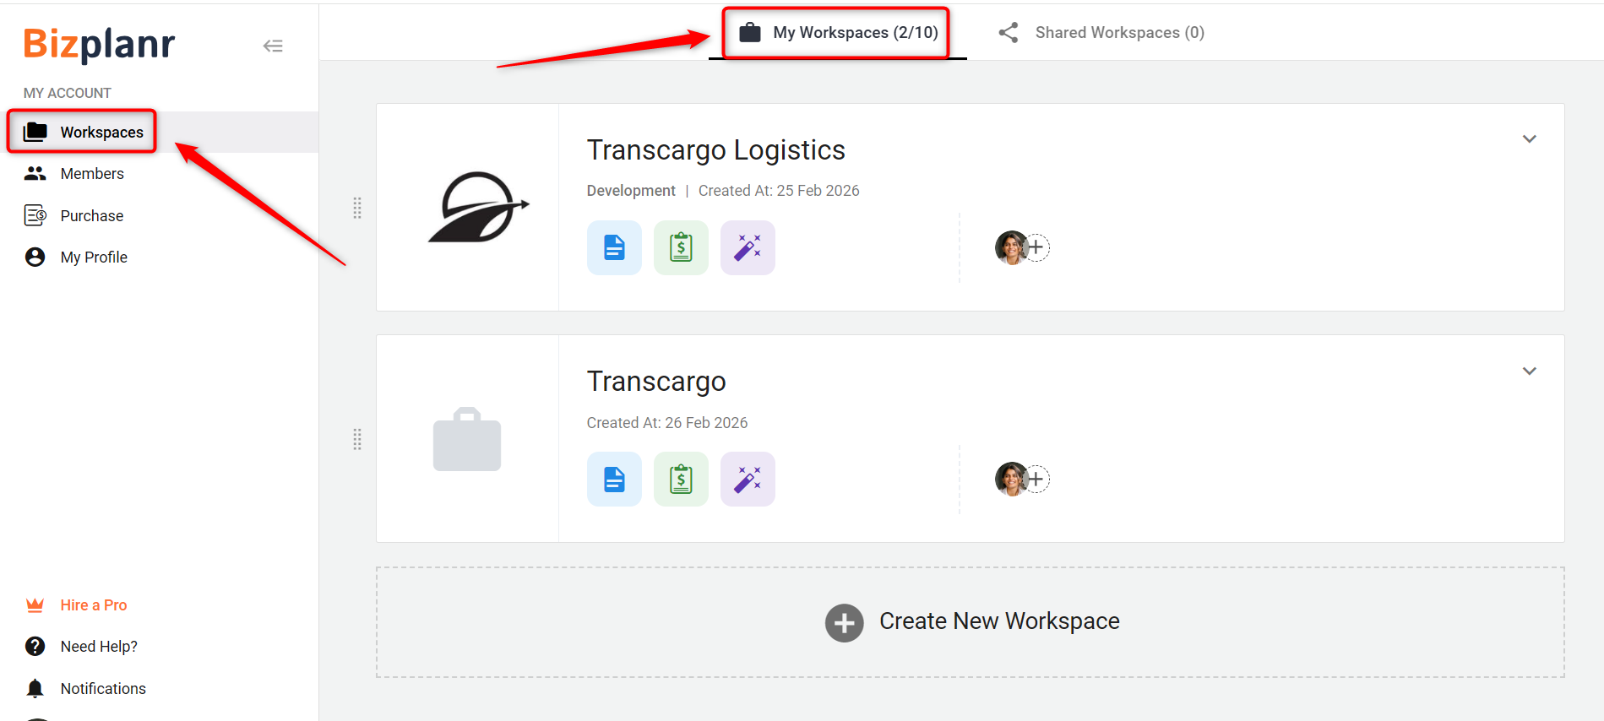The image size is (1604, 721).
Task: Open My Profile in the sidebar
Action: coord(159,257)
